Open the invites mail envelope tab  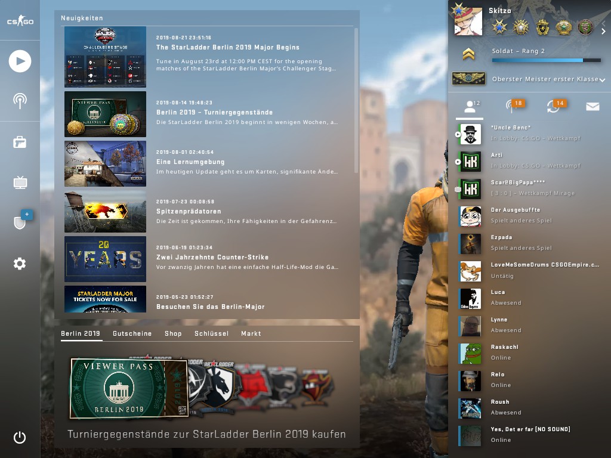pyautogui.click(x=593, y=106)
